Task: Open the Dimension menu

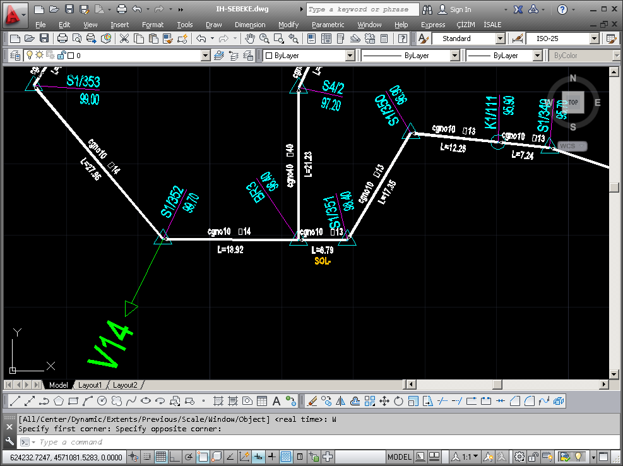Action: 250,25
